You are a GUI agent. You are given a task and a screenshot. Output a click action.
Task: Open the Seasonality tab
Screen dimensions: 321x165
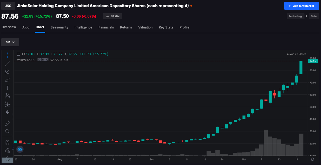[59, 27]
